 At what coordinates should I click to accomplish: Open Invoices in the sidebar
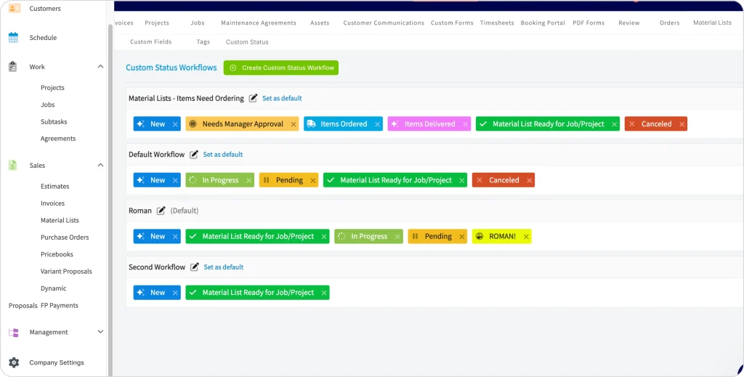click(x=52, y=203)
